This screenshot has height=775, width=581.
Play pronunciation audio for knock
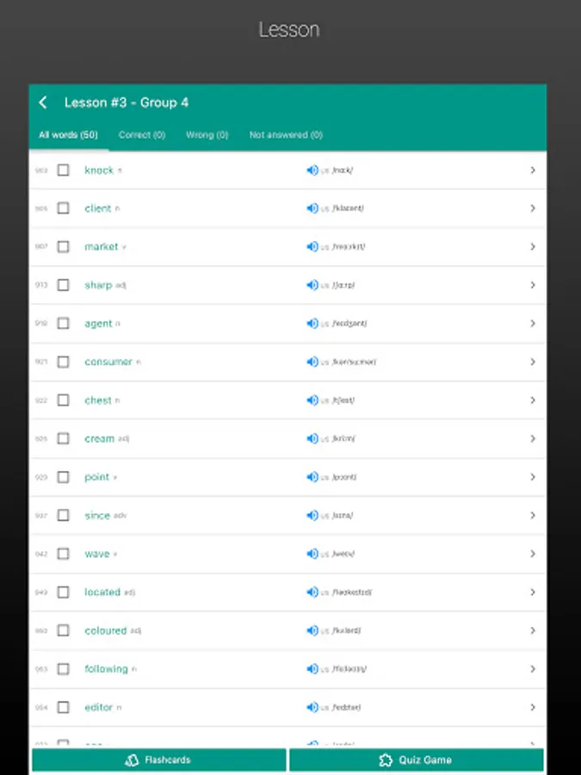(312, 170)
